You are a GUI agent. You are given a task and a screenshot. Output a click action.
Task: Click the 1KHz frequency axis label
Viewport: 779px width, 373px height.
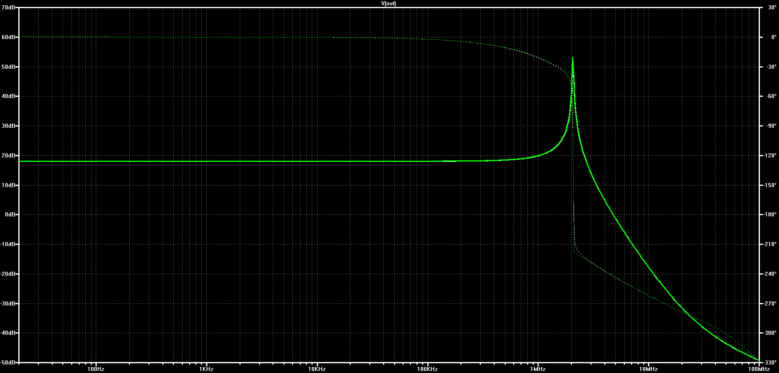[207, 369]
